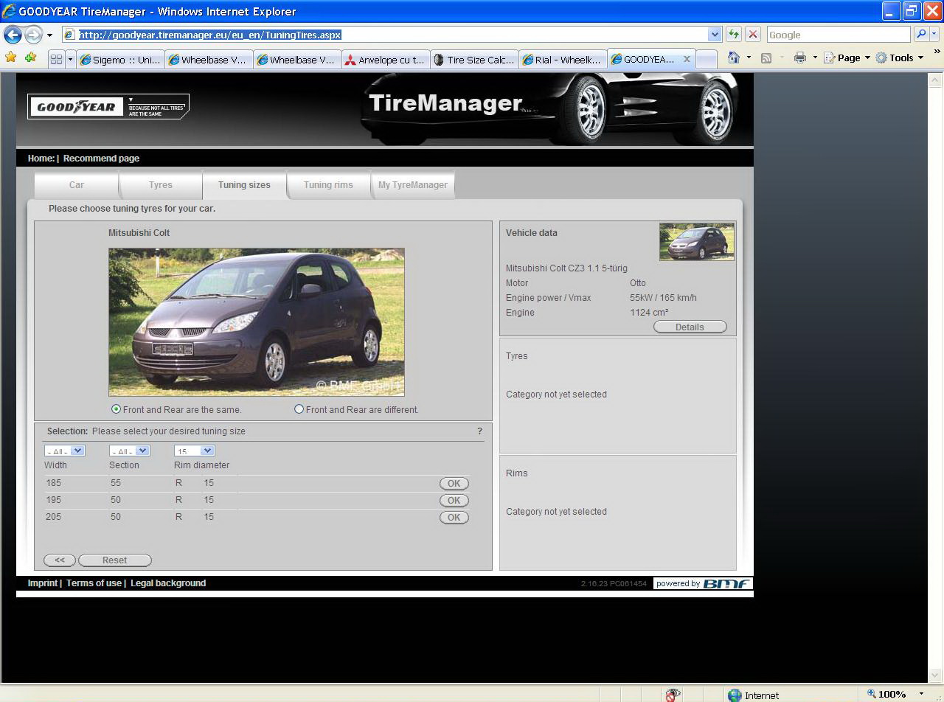Screen dimensions: 944x702
Task: Click the Goodyear logo
Action: click(108, 107)
